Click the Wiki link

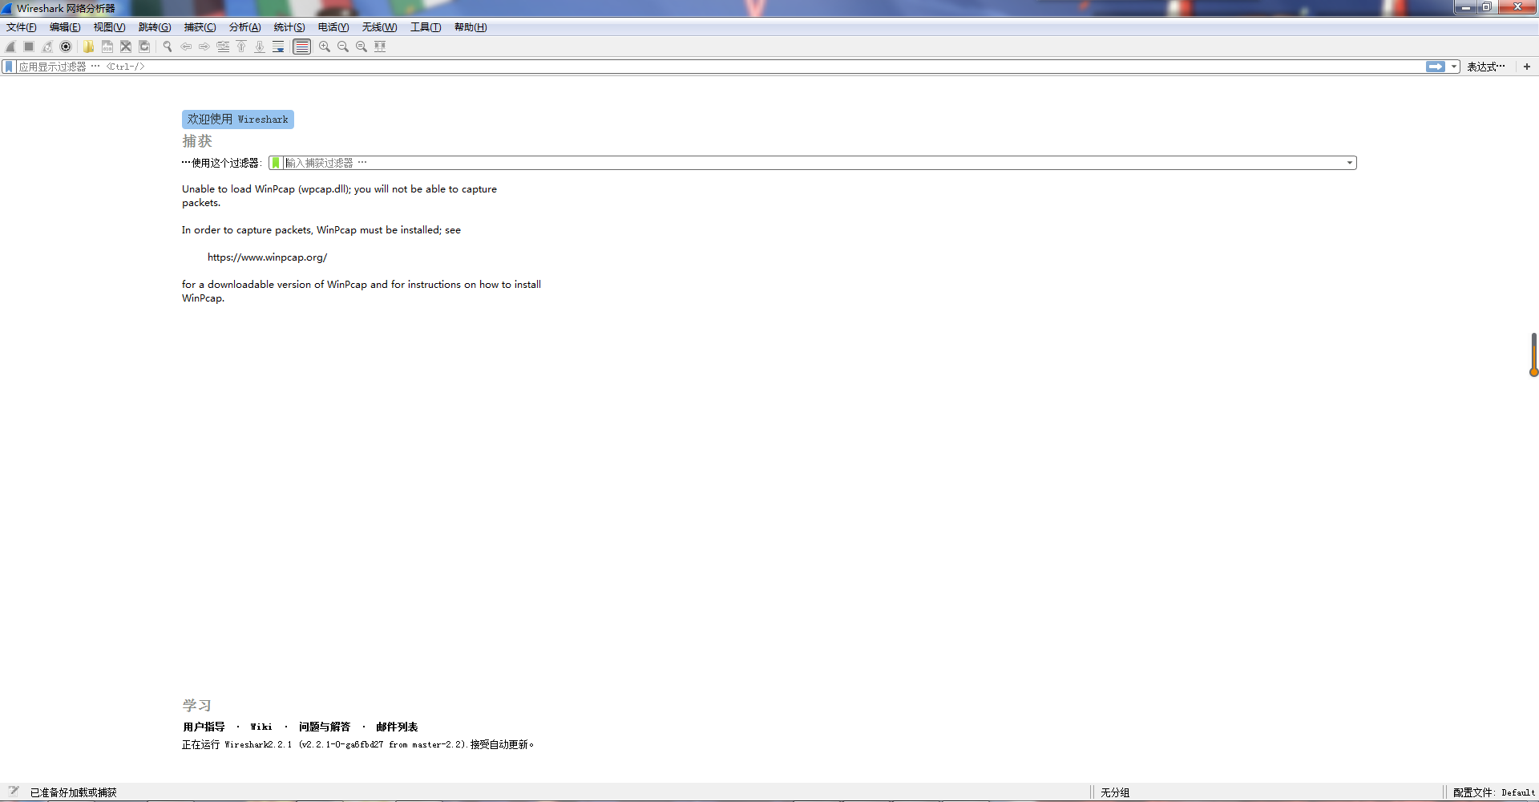tap(261, 727)
